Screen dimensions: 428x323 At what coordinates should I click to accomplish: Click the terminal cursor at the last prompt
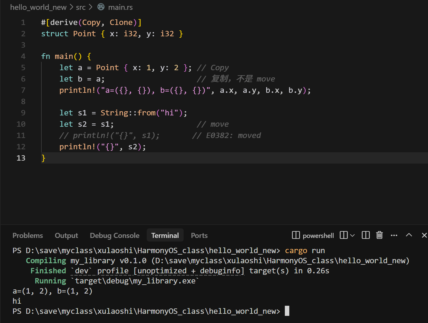[287, 311]
